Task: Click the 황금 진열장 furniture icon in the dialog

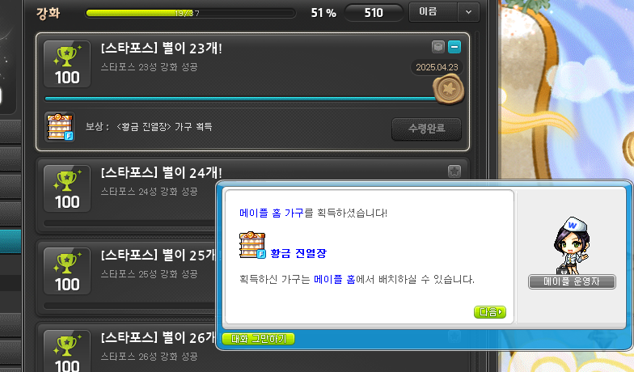Action: pos(252,246)
